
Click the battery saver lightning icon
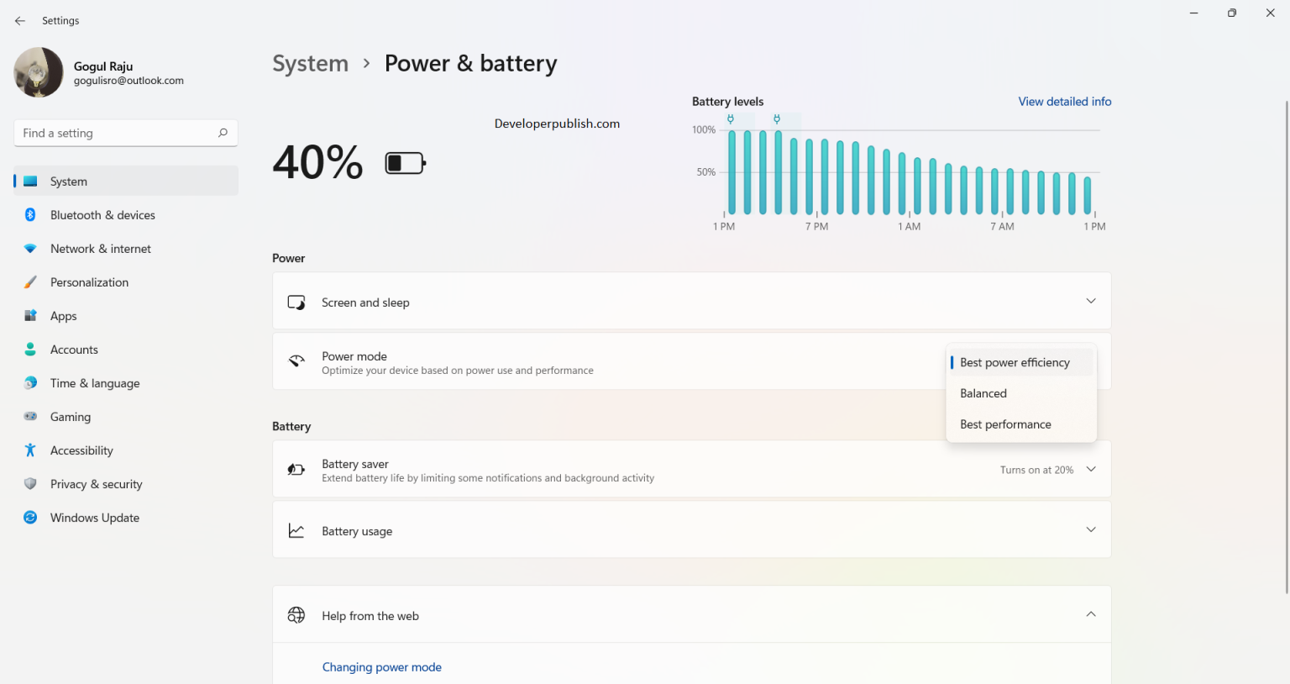296,468
